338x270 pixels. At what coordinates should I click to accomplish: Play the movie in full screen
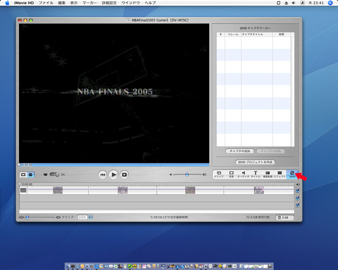(125, 174)
